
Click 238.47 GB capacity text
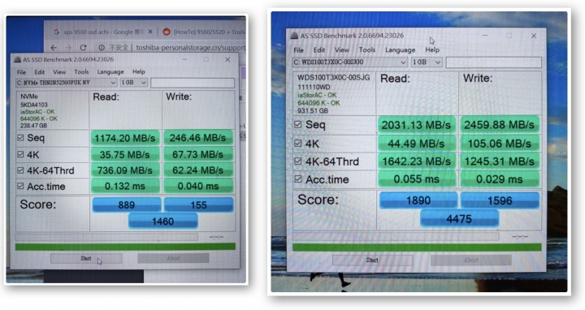tap(33, 126)
